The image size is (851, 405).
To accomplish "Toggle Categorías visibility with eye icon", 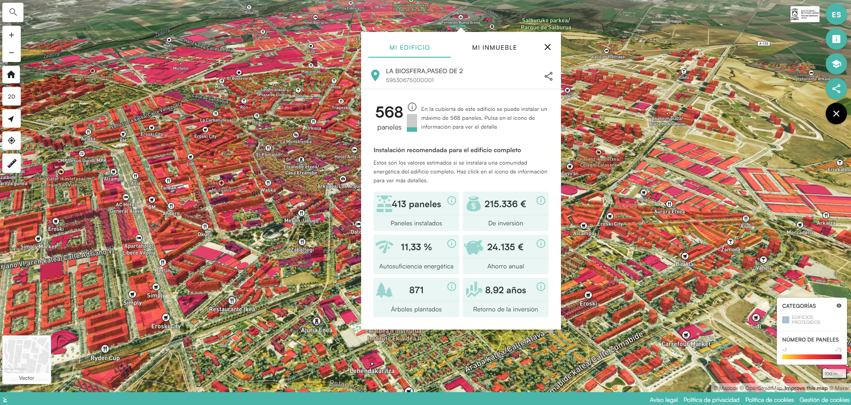I will point(839,306).
